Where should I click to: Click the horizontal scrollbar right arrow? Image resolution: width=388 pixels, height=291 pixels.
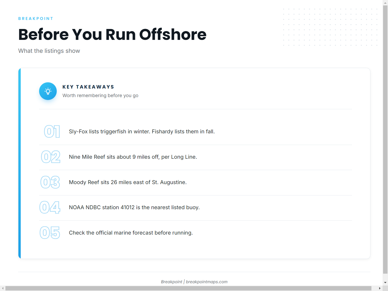click(x=380, y=288)
